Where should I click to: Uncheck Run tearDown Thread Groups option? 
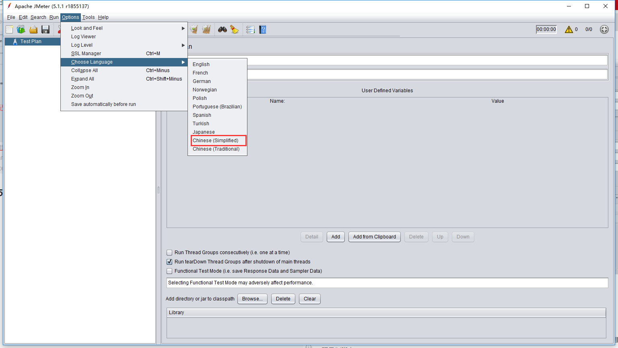169,262
